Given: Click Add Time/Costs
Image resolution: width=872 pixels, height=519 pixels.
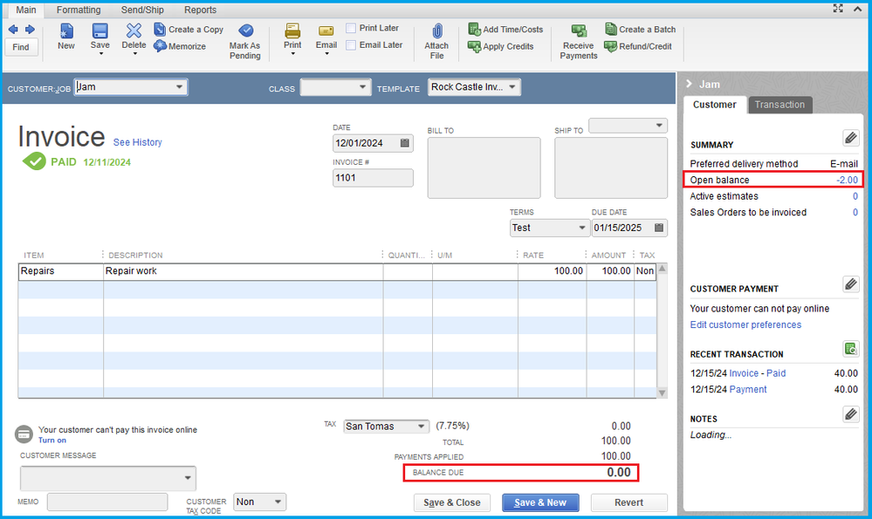Looking at the screenshot, I should 505,30.
